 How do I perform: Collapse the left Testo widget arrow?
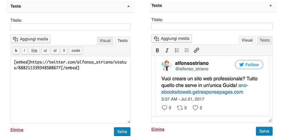128,6
